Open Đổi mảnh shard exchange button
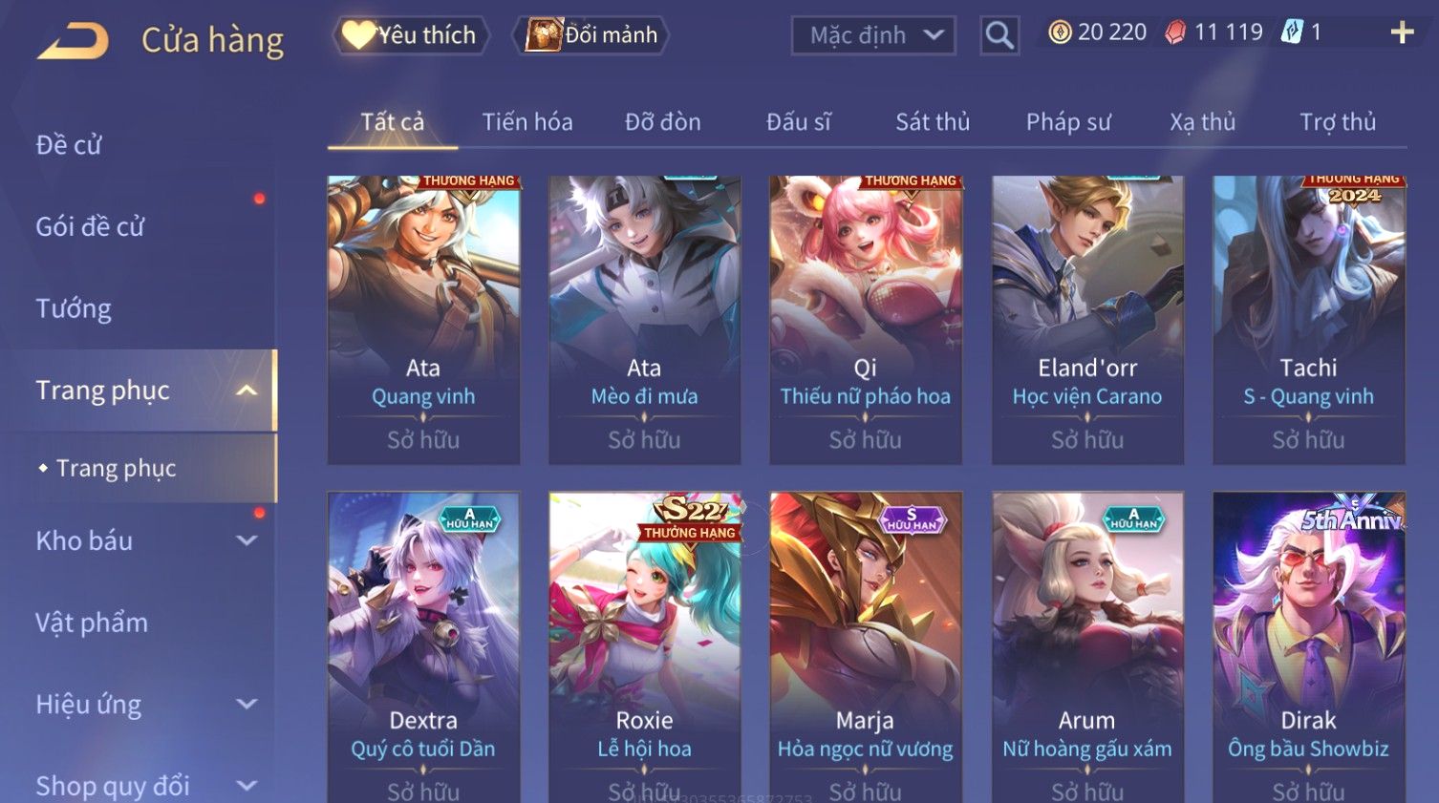The width and height of the screenshot is (1439, 803). [x=590, y=35]
